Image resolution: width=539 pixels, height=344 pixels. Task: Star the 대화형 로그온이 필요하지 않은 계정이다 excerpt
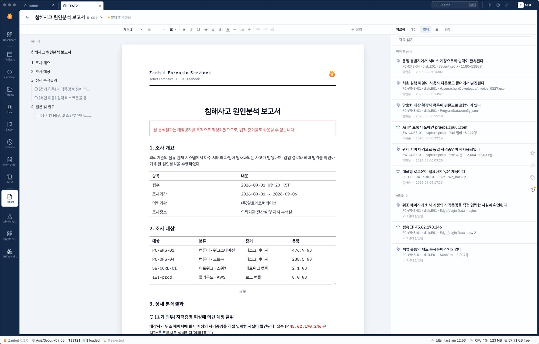pyautogui.click(x=398, y=171)
